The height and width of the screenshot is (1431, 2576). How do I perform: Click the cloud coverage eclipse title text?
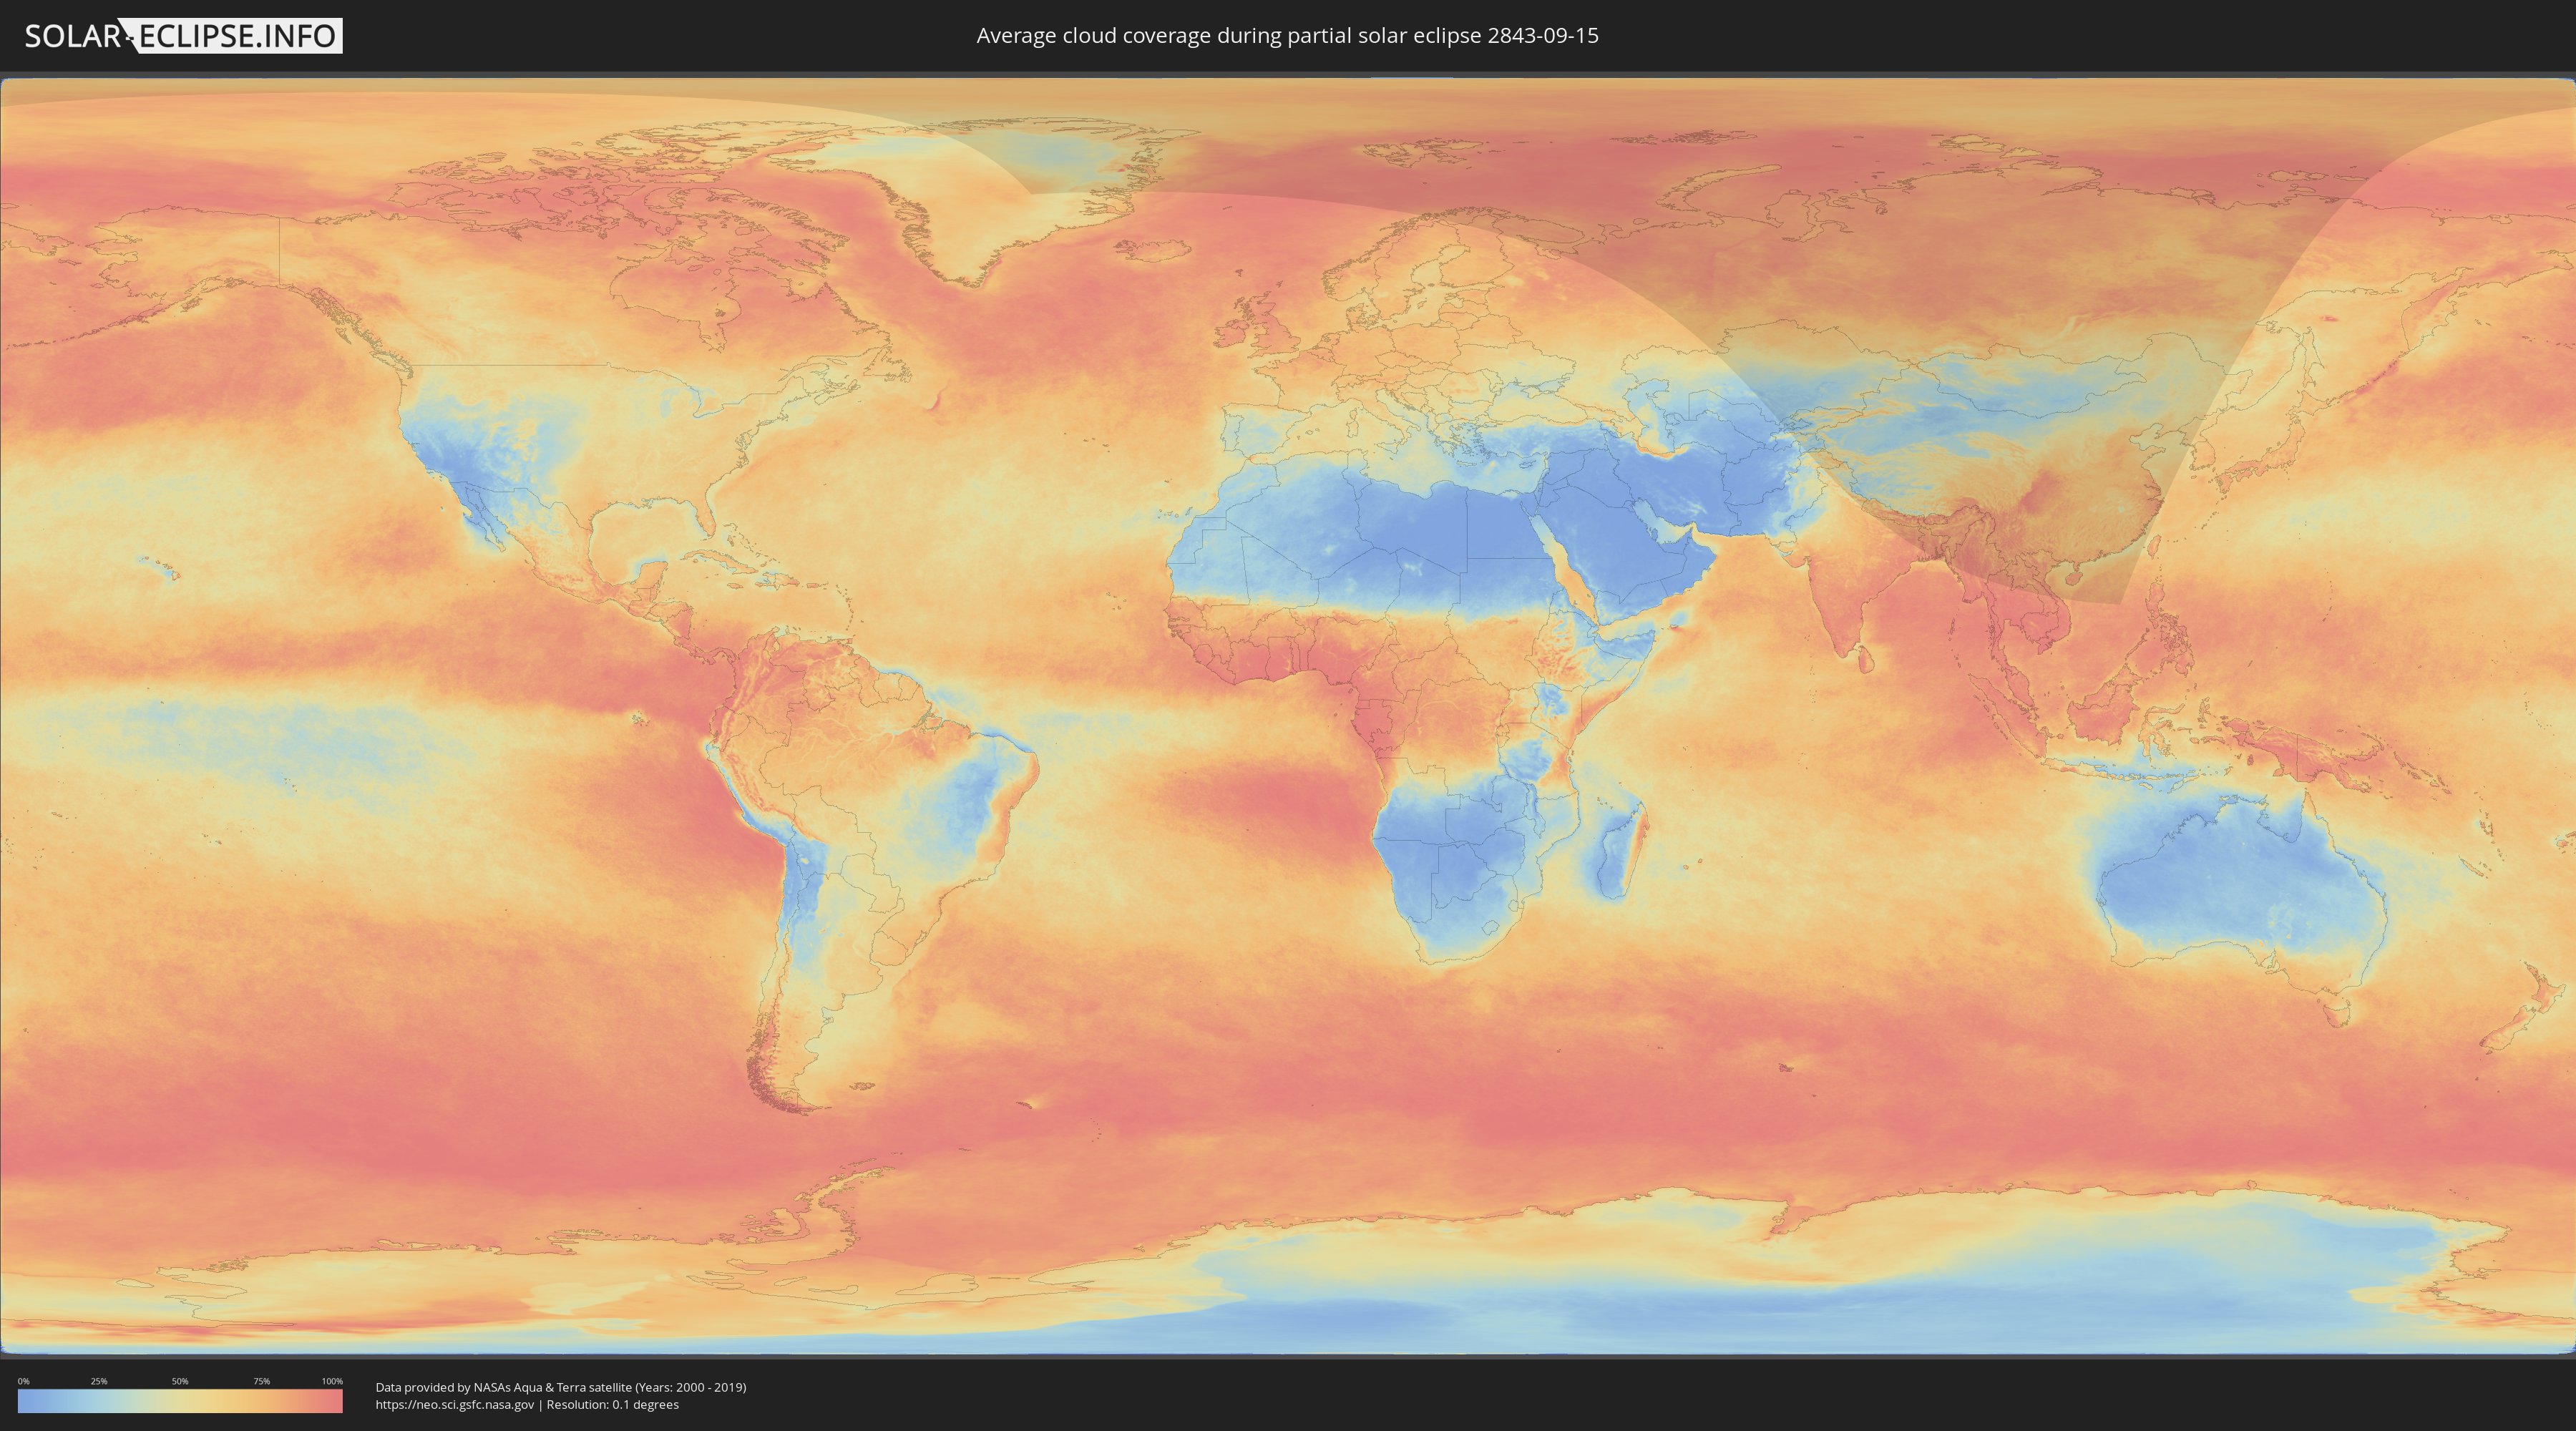[1287, 36]
